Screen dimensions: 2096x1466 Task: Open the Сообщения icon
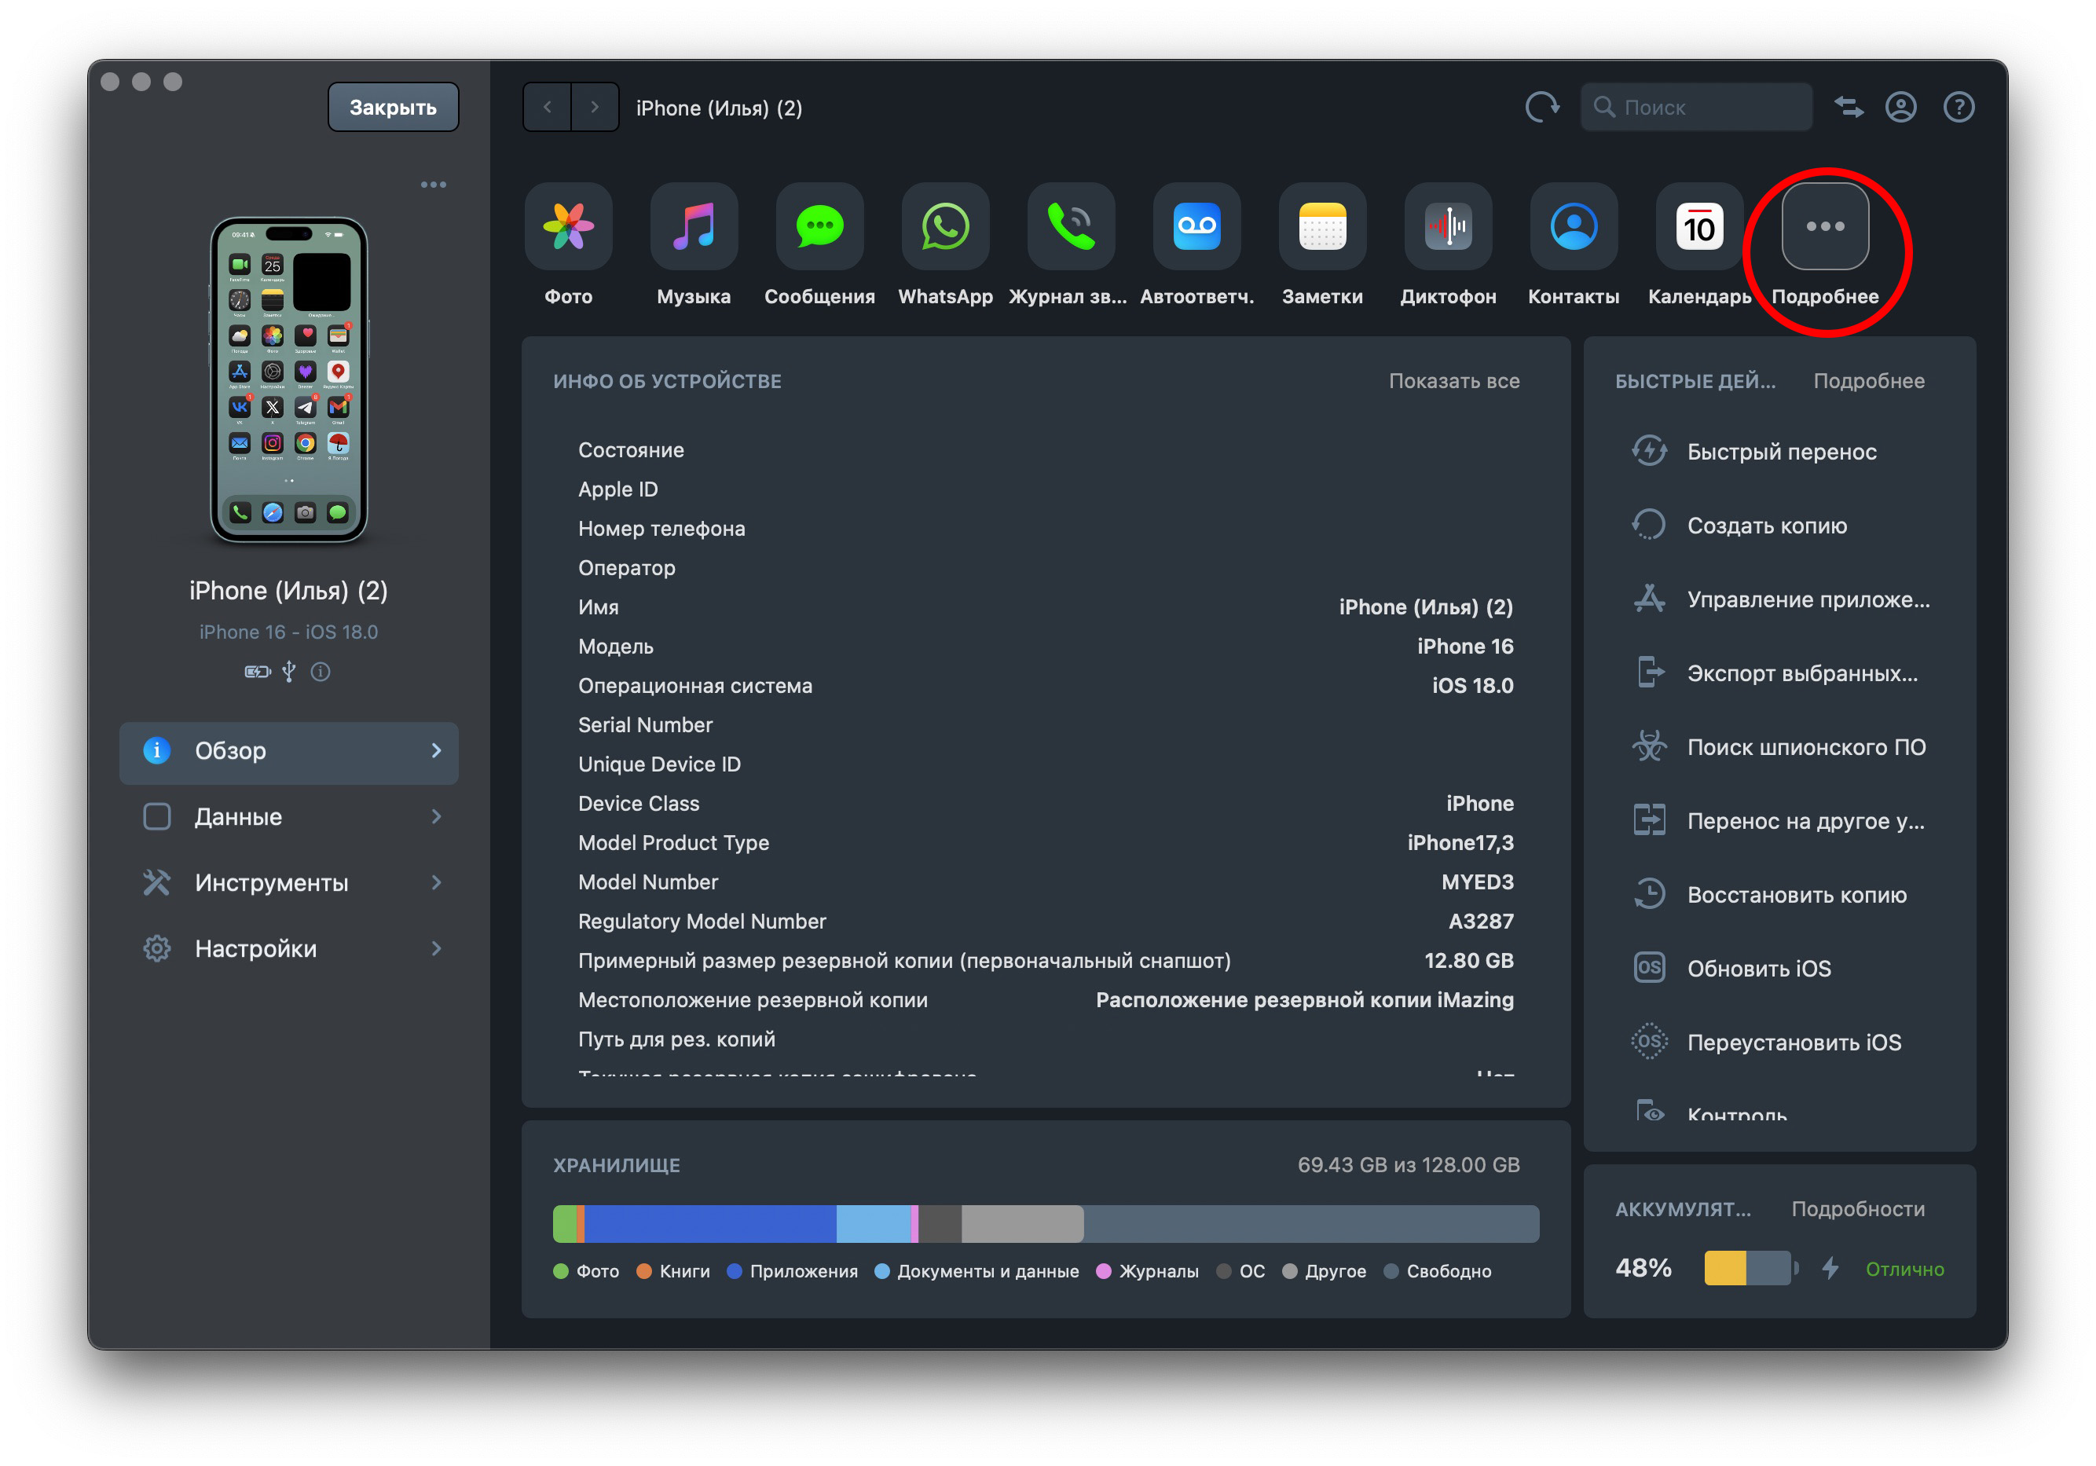[819, 225]
